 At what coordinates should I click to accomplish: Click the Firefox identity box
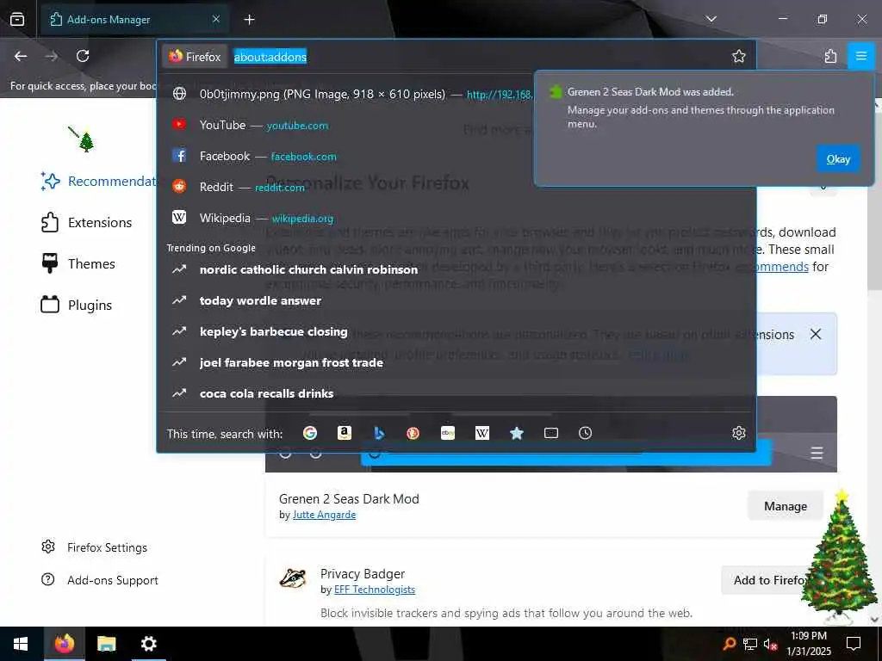pyautogui.click(x=195, y=56)
